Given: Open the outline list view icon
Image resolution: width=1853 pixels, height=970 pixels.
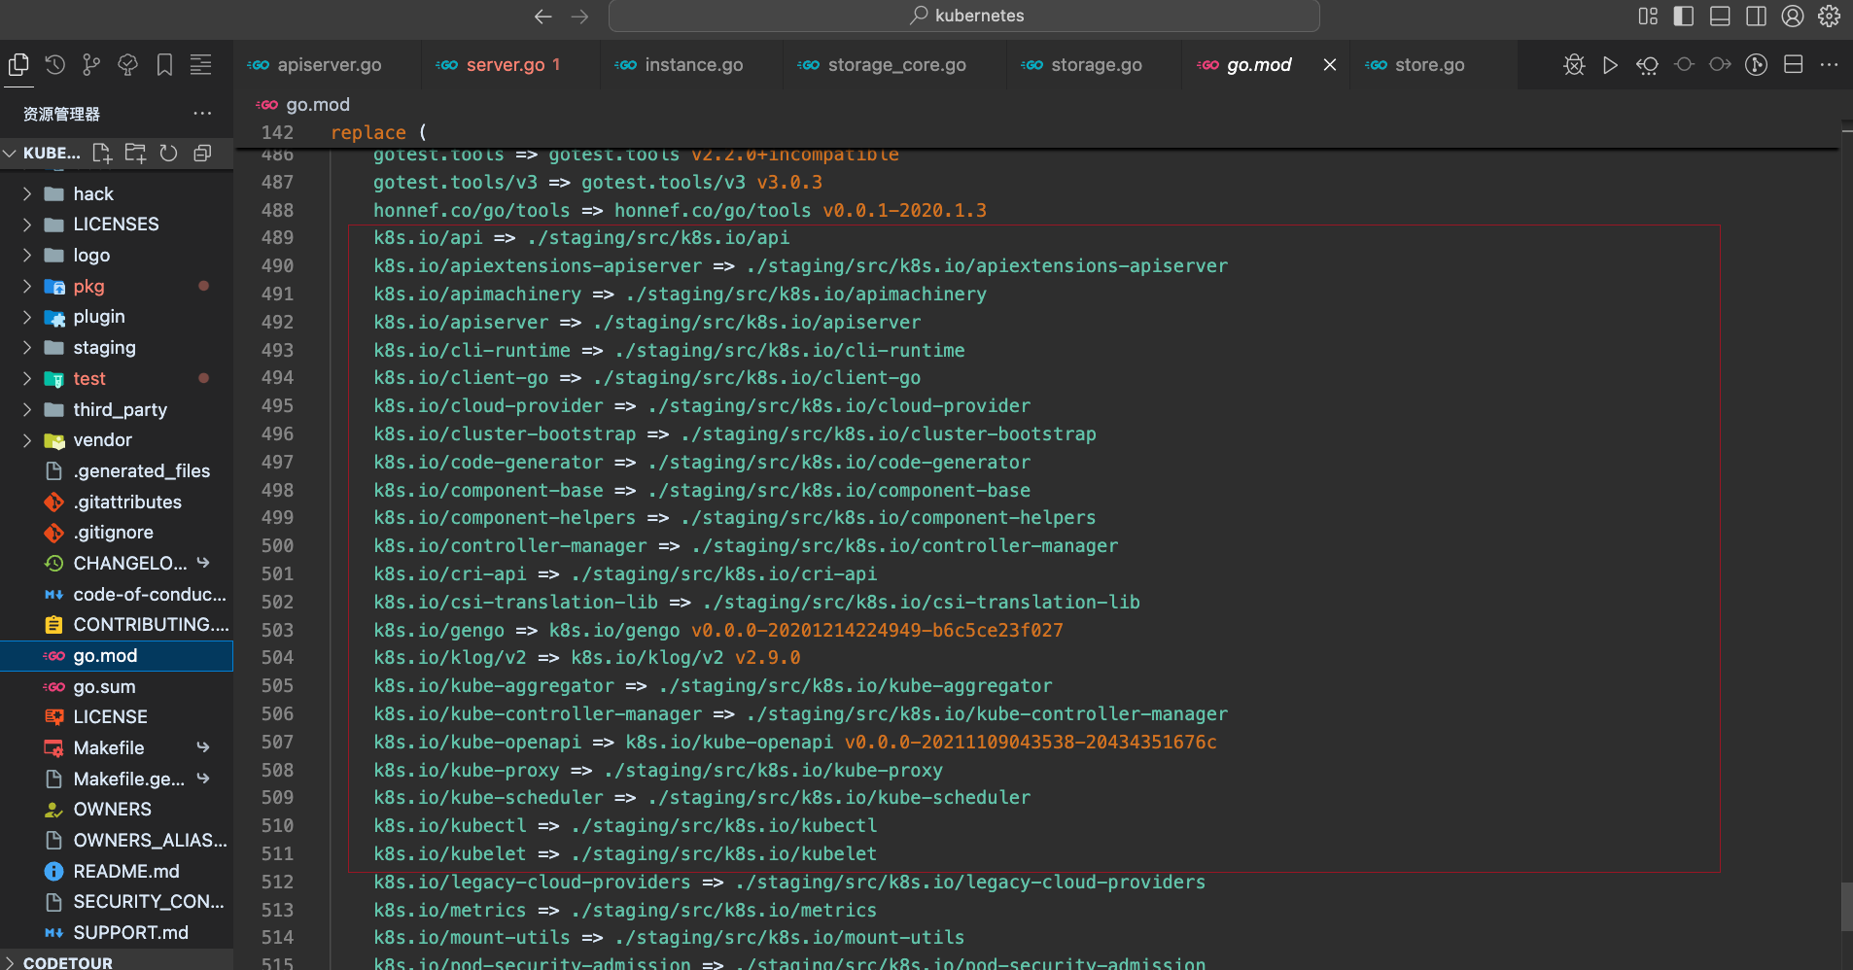Looking at the screenshot, I should 200,65.
